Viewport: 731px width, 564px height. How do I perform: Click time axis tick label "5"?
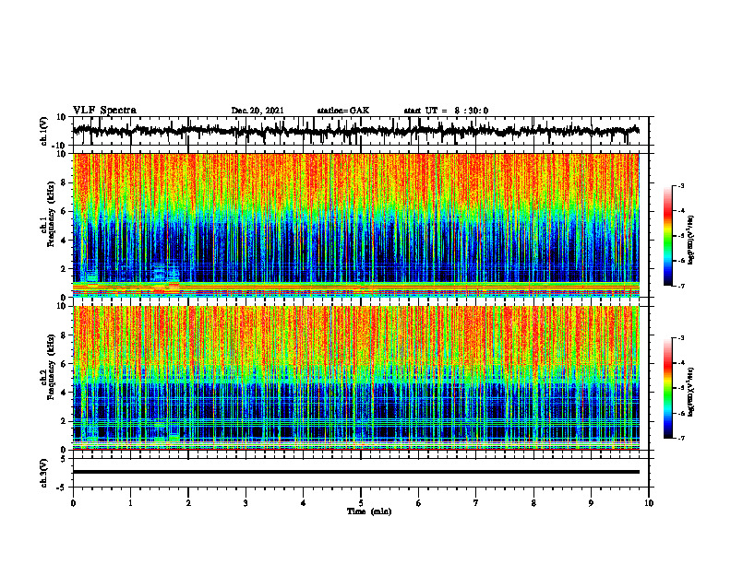(x=361, y=503)
